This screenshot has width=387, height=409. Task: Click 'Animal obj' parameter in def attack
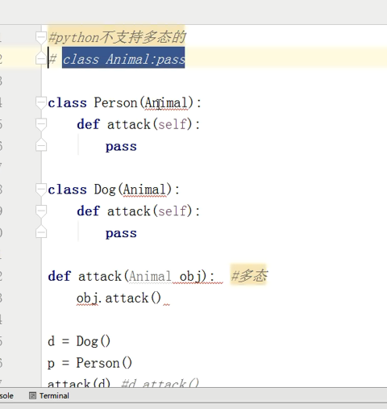click(165, 277)
